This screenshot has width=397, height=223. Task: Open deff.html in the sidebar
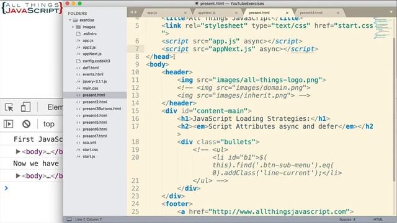coord(91,68)
